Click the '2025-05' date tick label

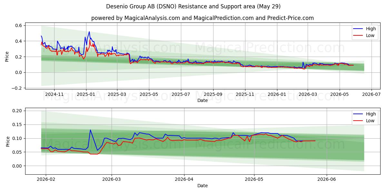tap(149, 94)
